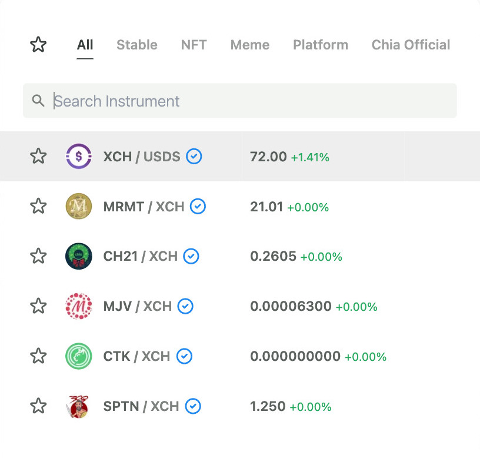The image size is (480, 458).
Task: Switch to the NFT tab
Action: click(x=194, y=45)
